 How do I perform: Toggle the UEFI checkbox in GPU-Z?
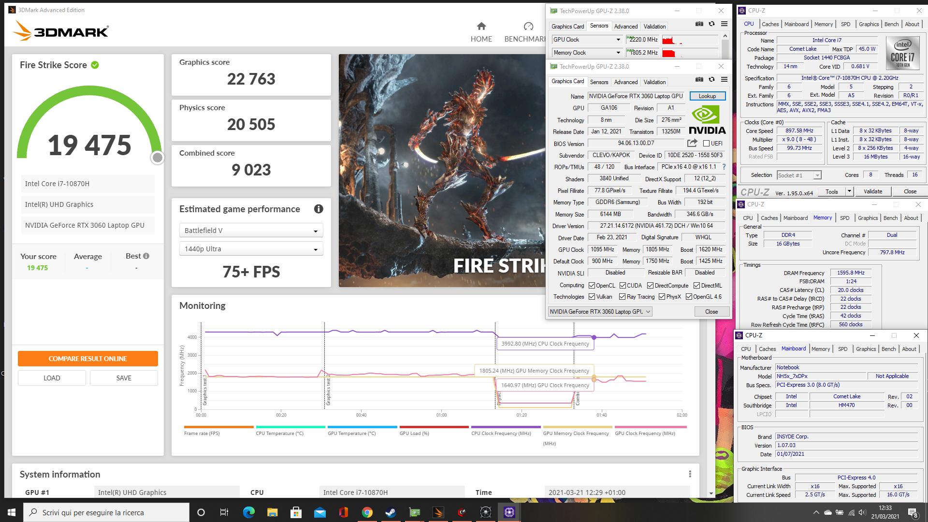pyautogui.click(x=706, y=144)
